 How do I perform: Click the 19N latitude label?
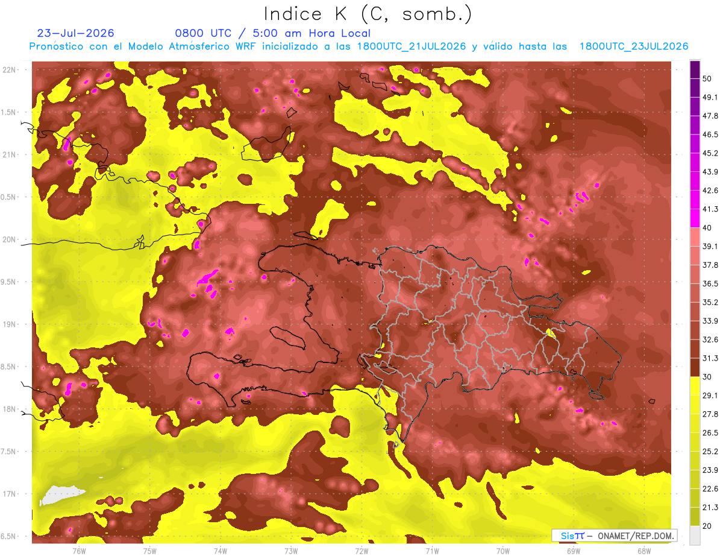point(10,324)
